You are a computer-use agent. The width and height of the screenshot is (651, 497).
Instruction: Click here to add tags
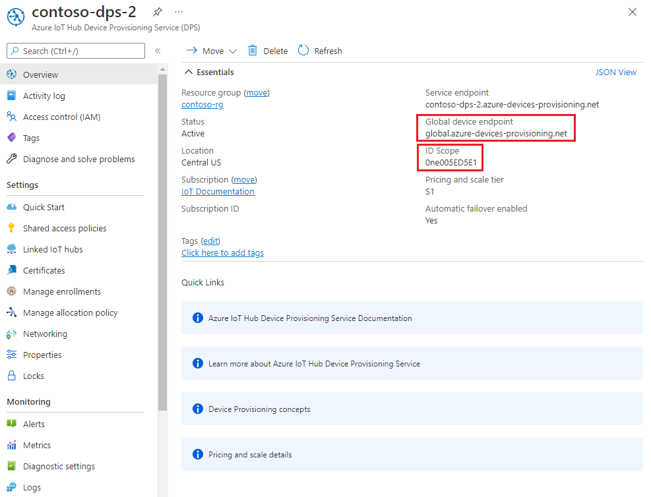[x=222, y=252]
